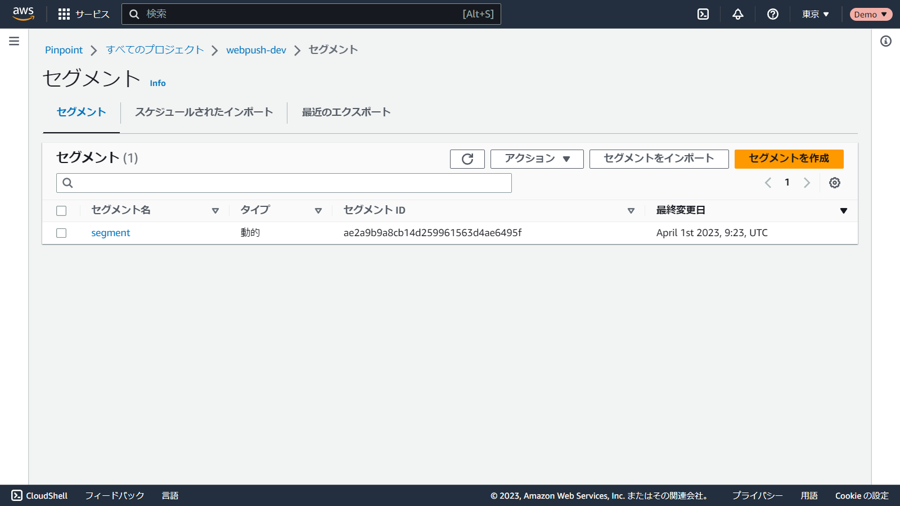Open the notifications bell
The height and width of the screenshot is (506, 900).
click(x=738, y=14)
